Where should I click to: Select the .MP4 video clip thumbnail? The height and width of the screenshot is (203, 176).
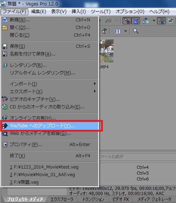pos(107,51)
